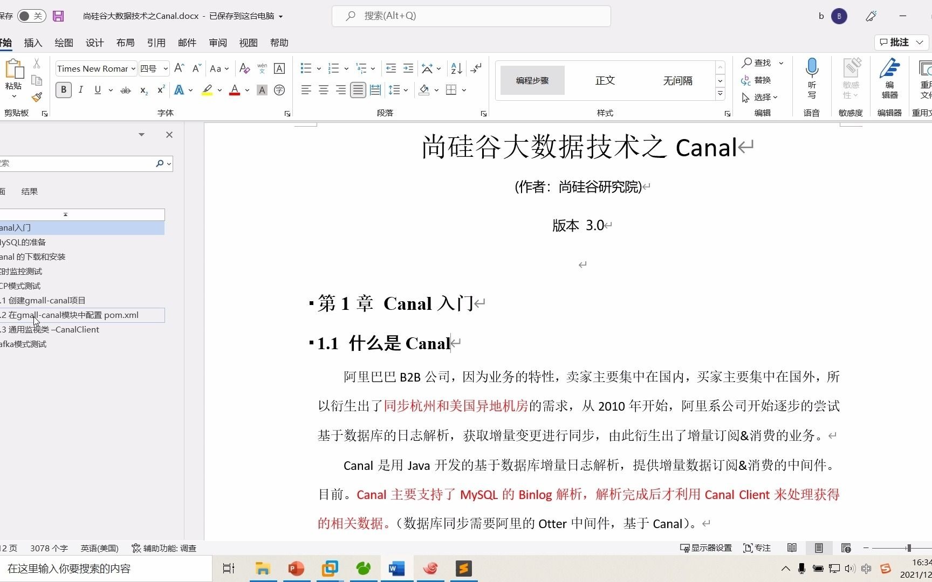Save document with purple disk icon
The image size is (932, 582).
[x=58, y=16]
